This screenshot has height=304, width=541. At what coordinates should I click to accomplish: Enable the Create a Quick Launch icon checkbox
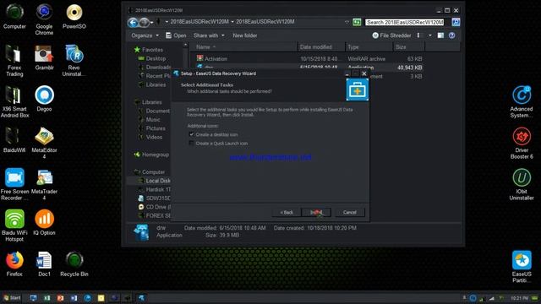(191, 143)
